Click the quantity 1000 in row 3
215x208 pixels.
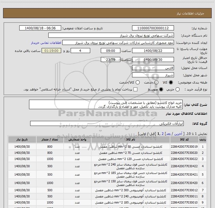click(50, 159)
